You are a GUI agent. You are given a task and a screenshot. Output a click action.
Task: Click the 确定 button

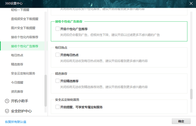click(x=181, y=121)
